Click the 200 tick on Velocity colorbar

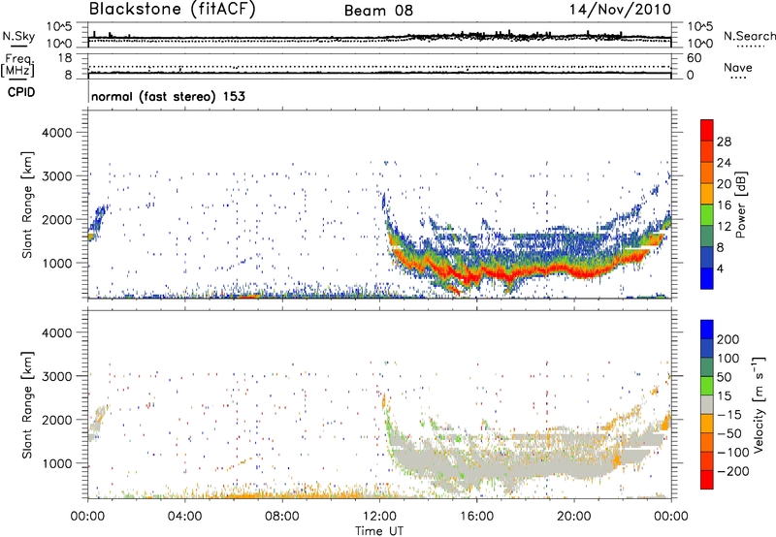tap(728, 339)
